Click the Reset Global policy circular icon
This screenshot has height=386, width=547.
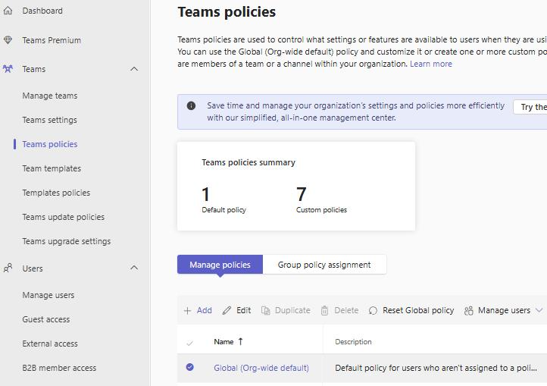(373, 311)
